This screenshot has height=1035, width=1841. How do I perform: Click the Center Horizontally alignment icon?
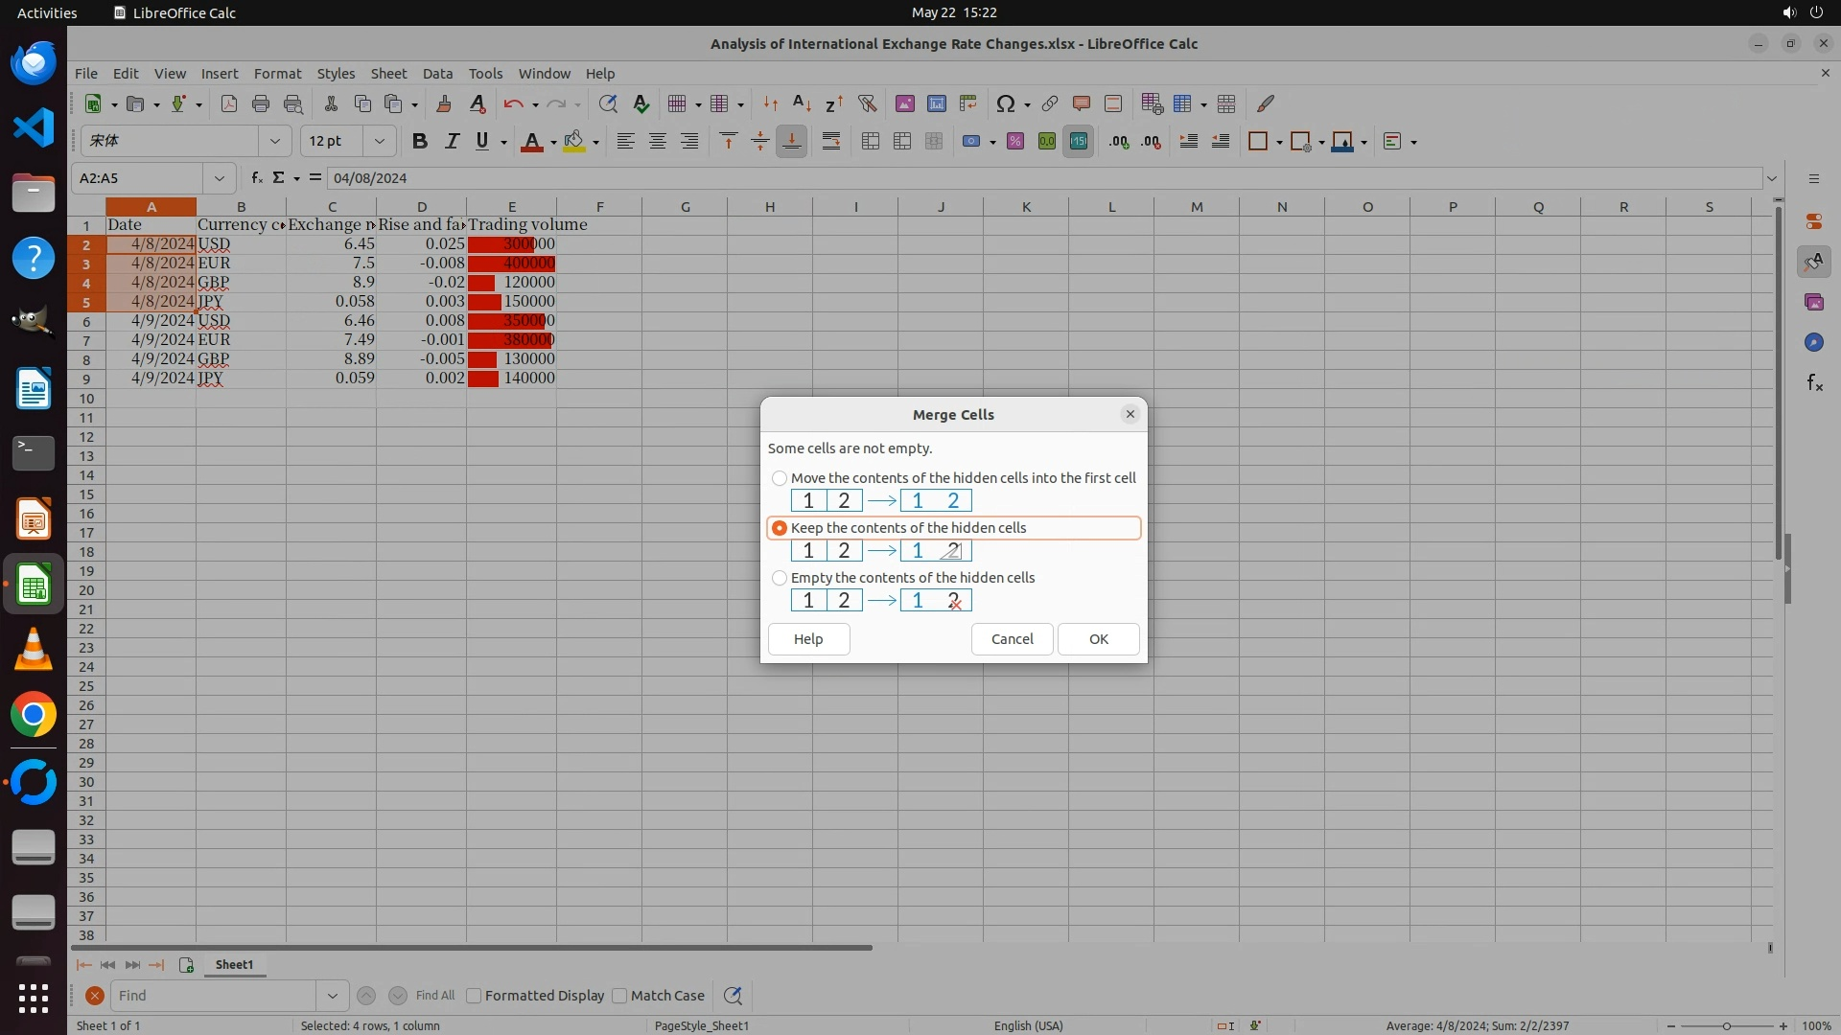[x=658, y=142]
